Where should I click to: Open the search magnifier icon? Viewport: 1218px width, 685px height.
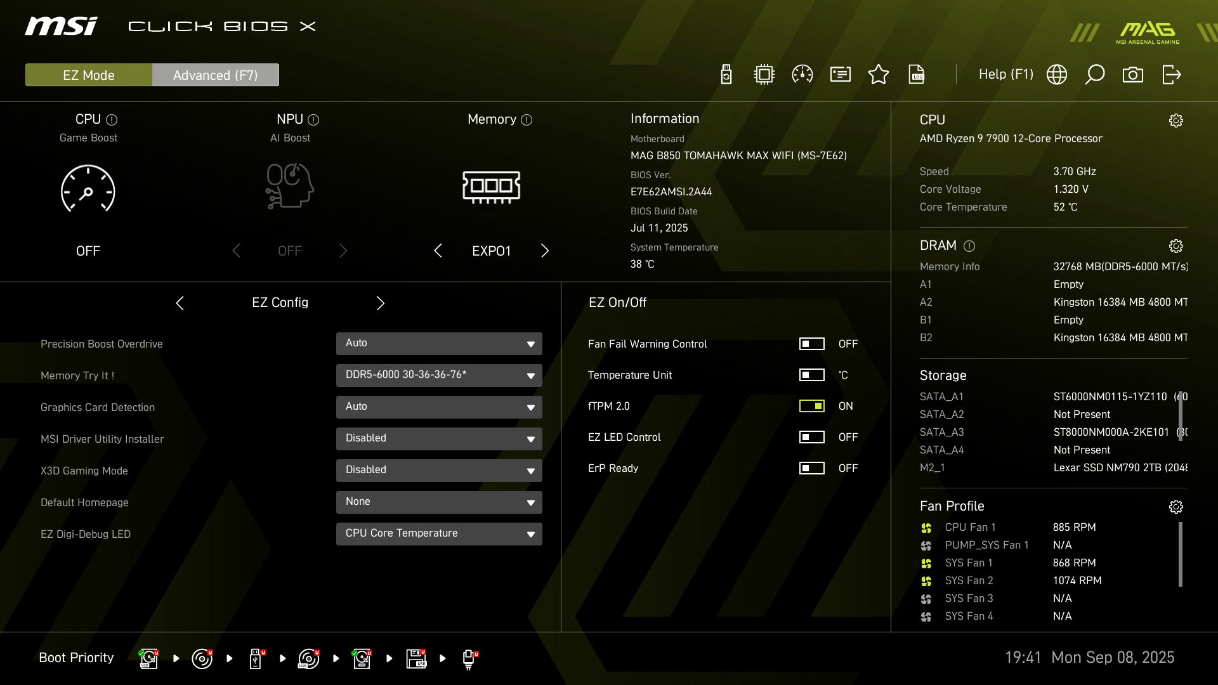click(1094, 74)
